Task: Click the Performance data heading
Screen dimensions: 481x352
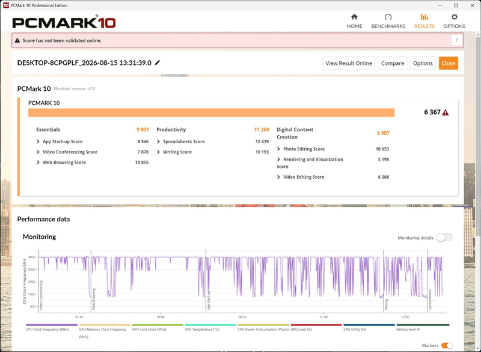Action: coord(43,219)
